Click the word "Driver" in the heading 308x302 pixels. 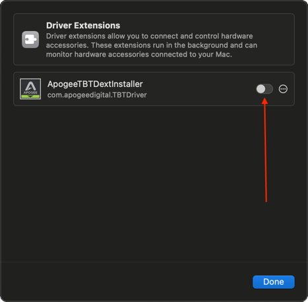(x=59, y=26)
